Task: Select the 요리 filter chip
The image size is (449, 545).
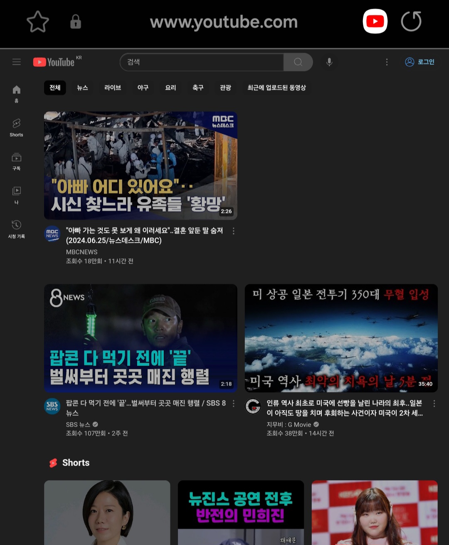Action: (170, 88)
